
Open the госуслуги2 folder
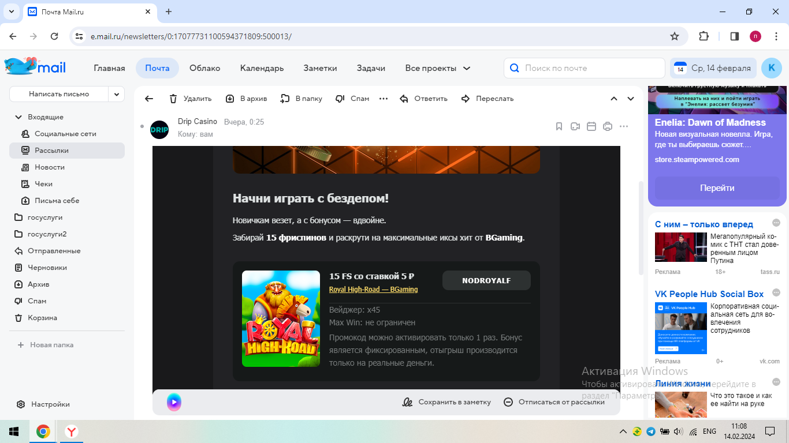(67, 234)
